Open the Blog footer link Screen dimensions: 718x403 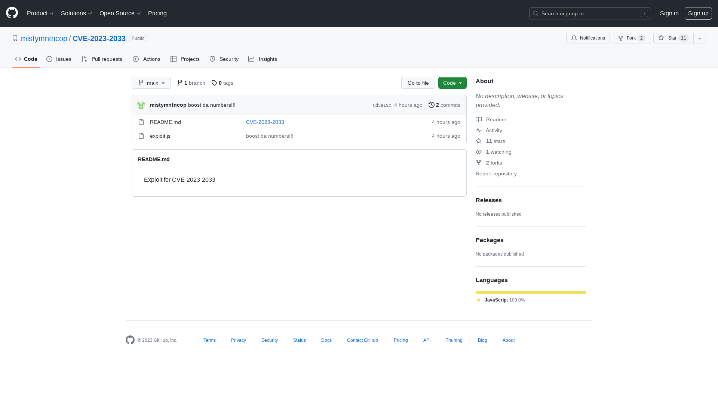[482, 340]
